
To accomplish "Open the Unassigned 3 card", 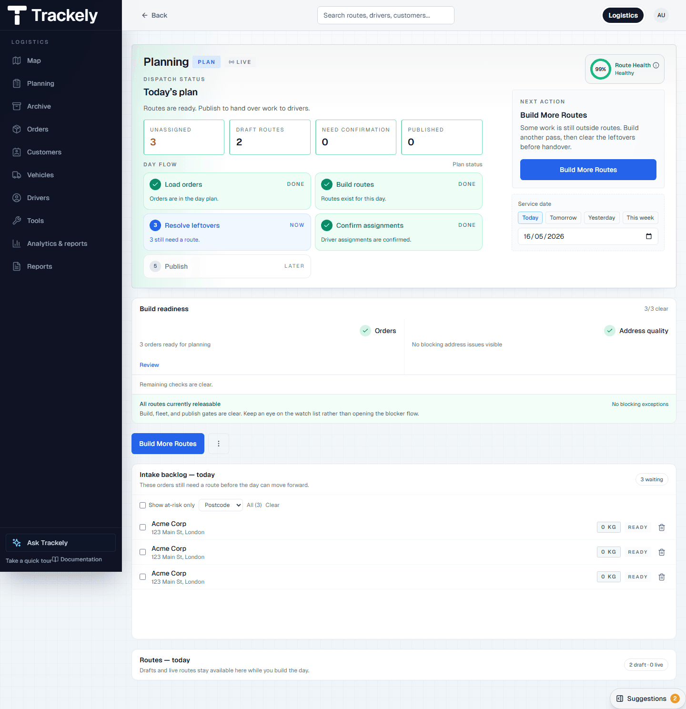I will [x=184, y=137].
